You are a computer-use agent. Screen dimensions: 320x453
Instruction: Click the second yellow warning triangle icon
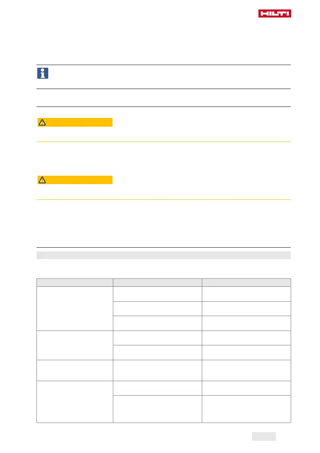(x=42, y=180)
